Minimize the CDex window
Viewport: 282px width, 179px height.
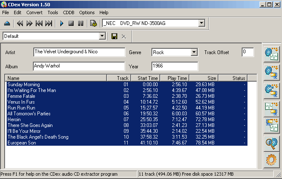tap(262, 5)
